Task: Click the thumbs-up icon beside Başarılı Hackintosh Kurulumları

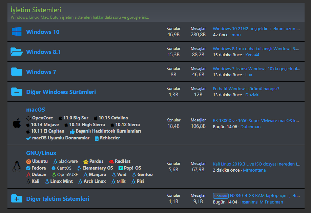Action: pos(72,131)
